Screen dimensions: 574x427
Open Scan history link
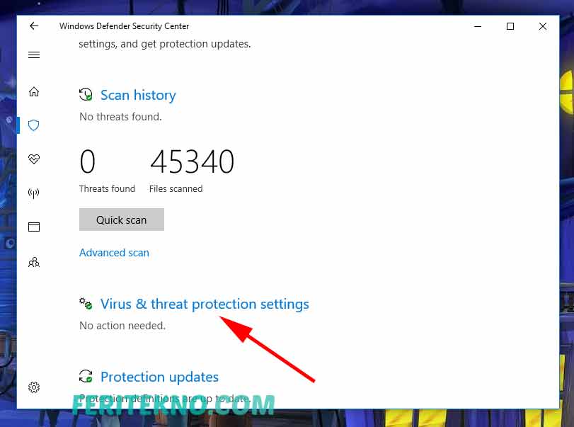138,95
